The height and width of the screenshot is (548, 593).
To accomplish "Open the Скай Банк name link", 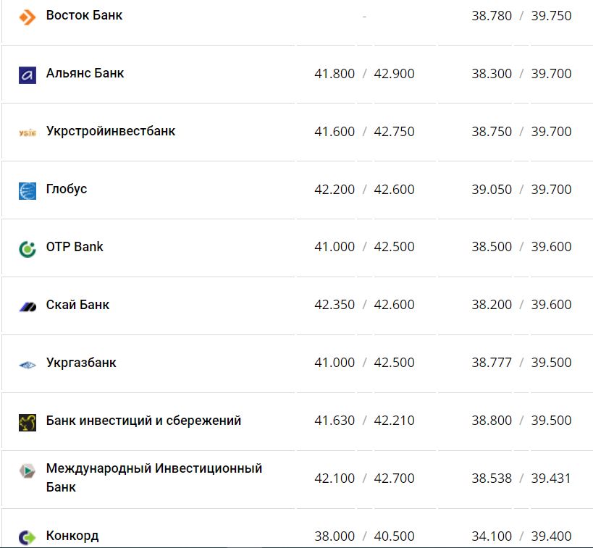I will (x=77, y=305).
